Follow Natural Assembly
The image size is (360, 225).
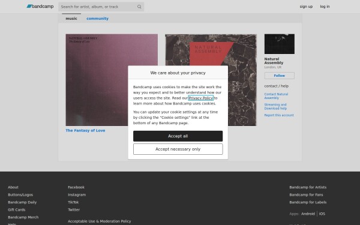coord(279,76)
